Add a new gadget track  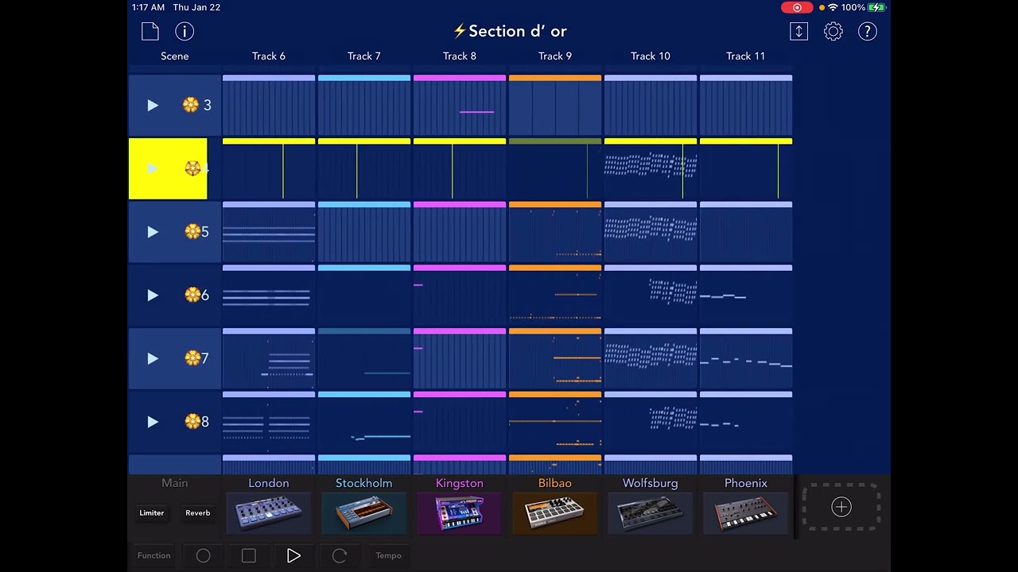[x=841, y=507]
